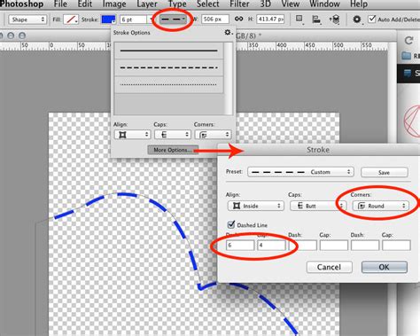Select the solid line stroke preset
Image resolution: width=420 pixels, height=336 pixels.
[168, 51]
